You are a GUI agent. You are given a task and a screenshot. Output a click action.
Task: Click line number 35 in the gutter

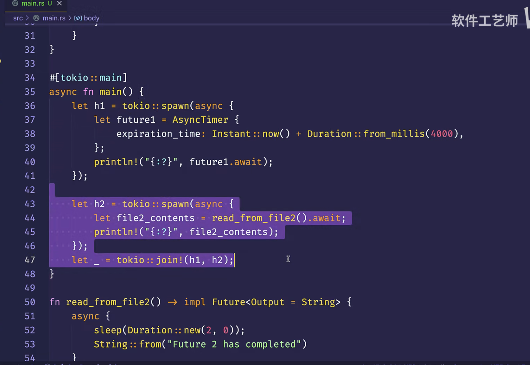click(x=30, y=92)
